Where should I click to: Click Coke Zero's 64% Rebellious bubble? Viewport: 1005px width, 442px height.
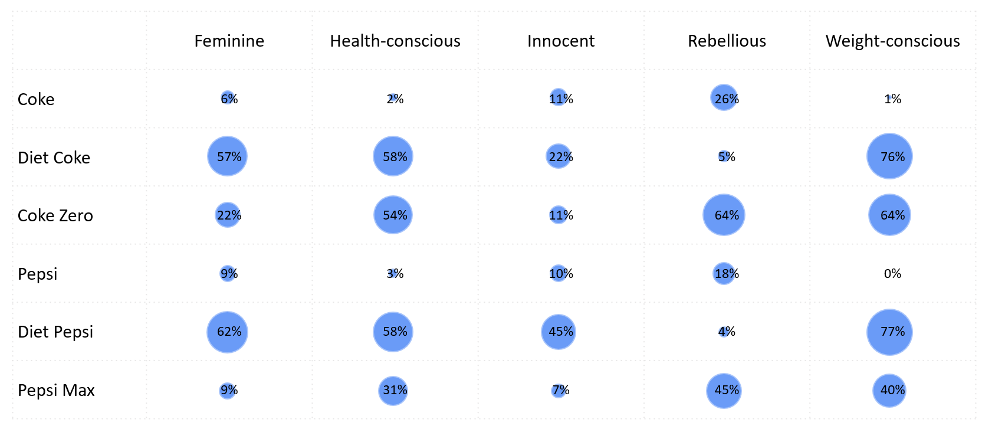pos(724,215)
